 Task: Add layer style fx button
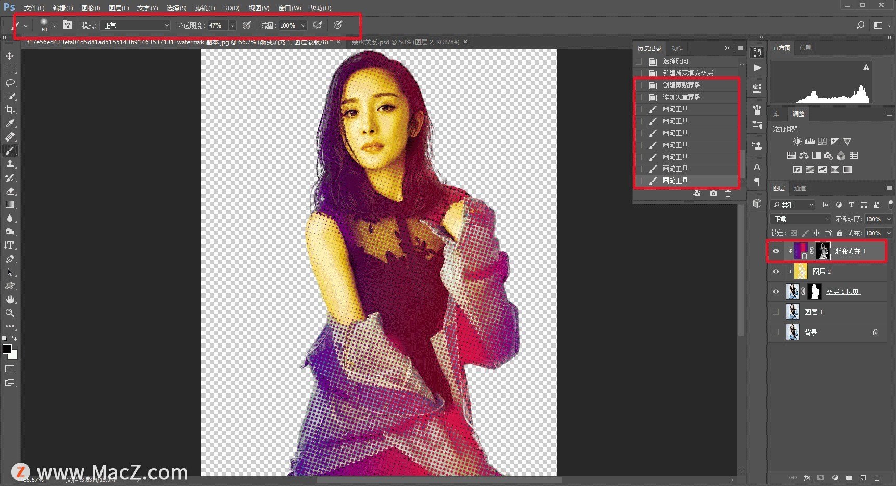pos(807,477)
